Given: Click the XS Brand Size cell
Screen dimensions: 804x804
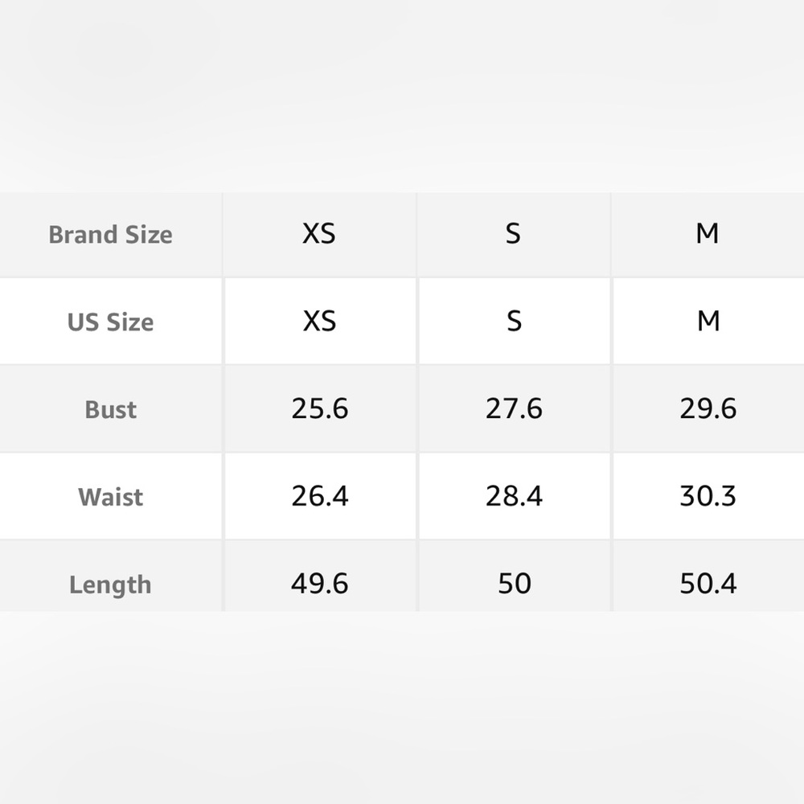Looking at the screenshot, I should tap(319, 234).
